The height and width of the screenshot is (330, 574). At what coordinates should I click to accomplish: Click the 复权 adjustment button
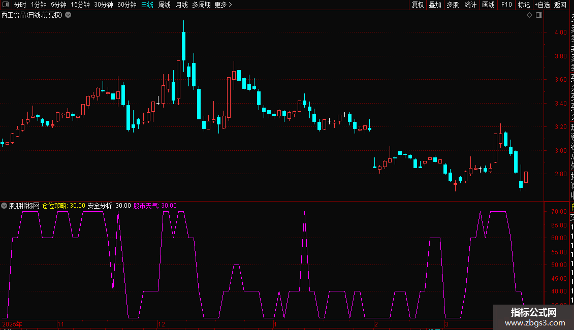(418, 5)
